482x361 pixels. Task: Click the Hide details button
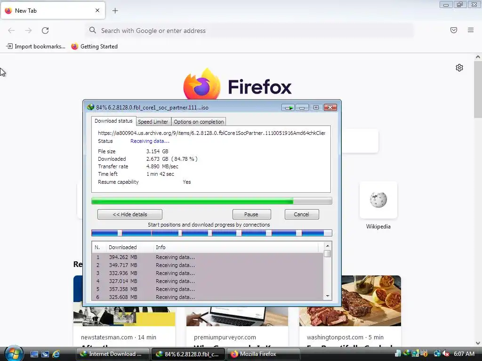click(130, 214)
